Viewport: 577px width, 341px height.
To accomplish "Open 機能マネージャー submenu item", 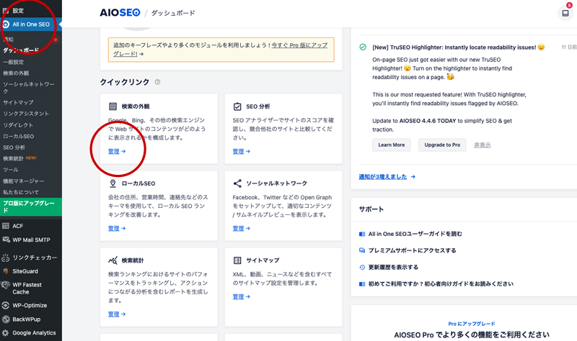I will coord(24,181).
